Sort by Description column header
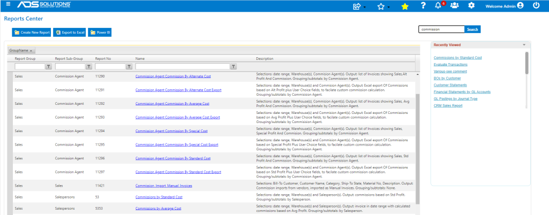The image size is (549, 215). tap(265, 59)
